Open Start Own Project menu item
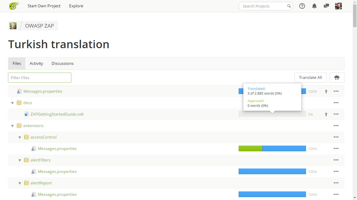357x200 pixels. (x=44, y=6)
